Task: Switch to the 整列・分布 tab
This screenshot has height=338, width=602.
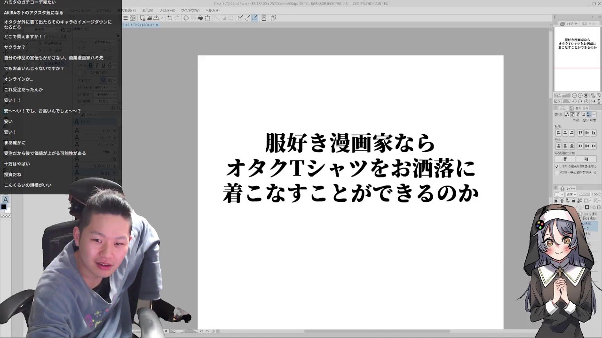Action: point(578,108)
